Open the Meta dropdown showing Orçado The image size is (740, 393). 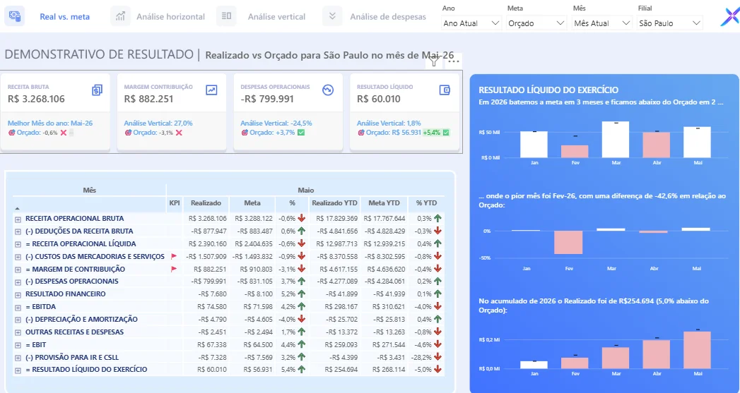click(536, 23)
